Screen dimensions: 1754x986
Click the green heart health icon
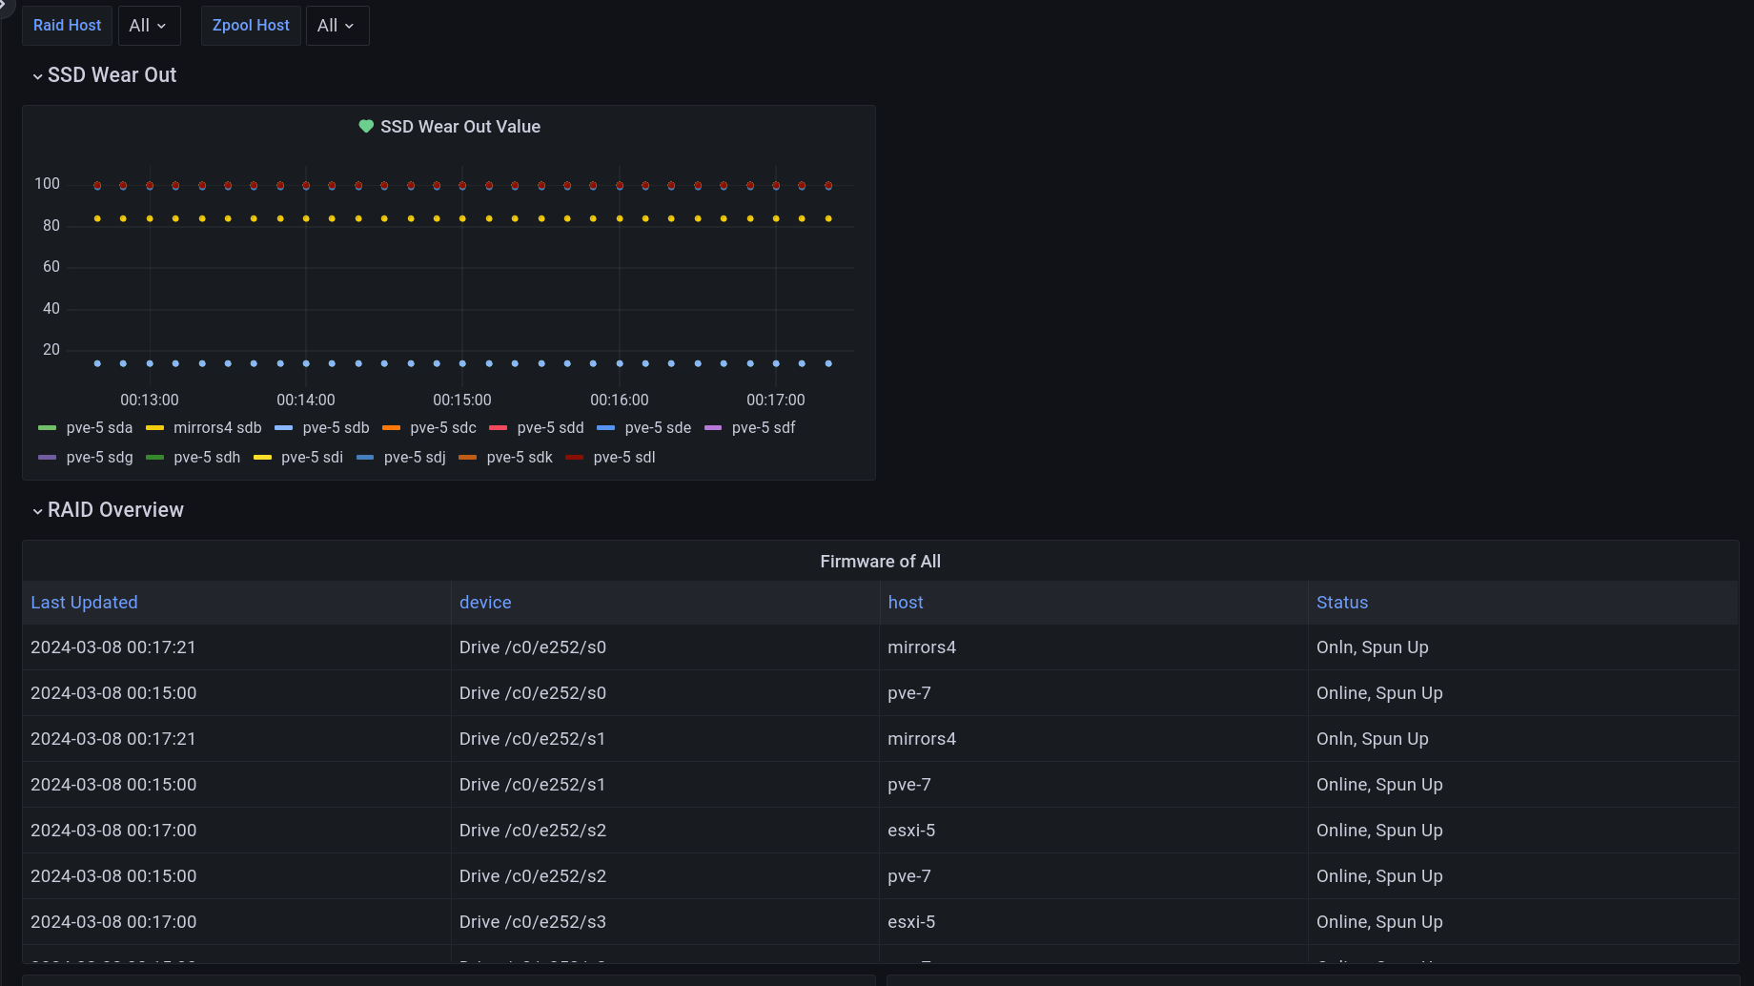point(365,126)
